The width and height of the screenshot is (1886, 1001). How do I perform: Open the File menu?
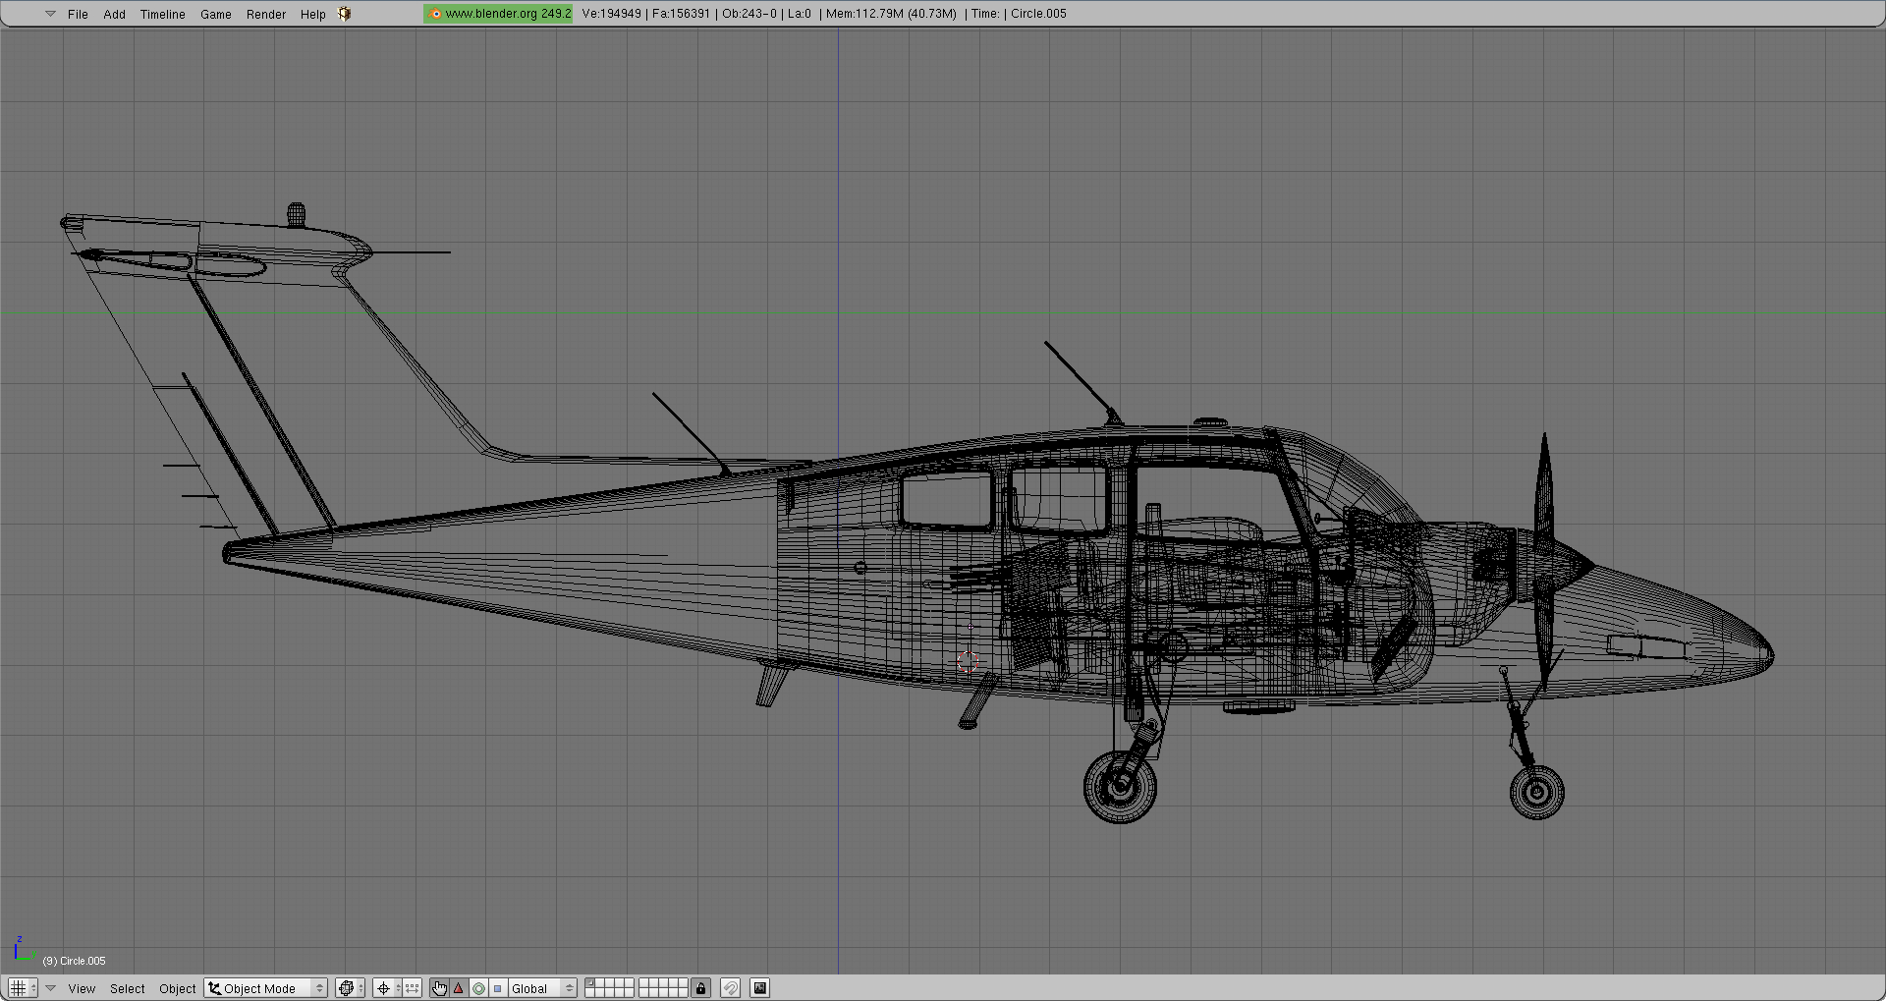pyautogui.click(x=78, y=14)
